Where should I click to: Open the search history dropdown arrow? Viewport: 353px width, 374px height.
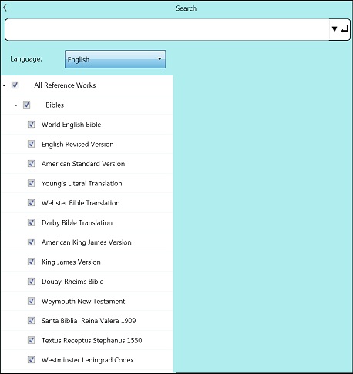pyautogui.click(x=335, y=29)
